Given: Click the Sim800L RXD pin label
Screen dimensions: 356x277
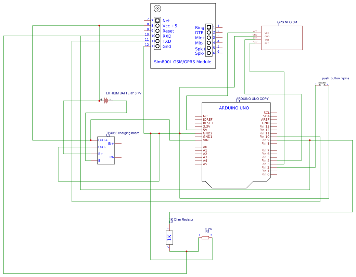Looking at the screenshot, I should point(167,36).
